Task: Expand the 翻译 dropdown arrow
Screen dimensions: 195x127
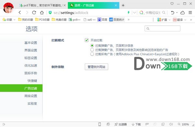Action: (185, 20)
